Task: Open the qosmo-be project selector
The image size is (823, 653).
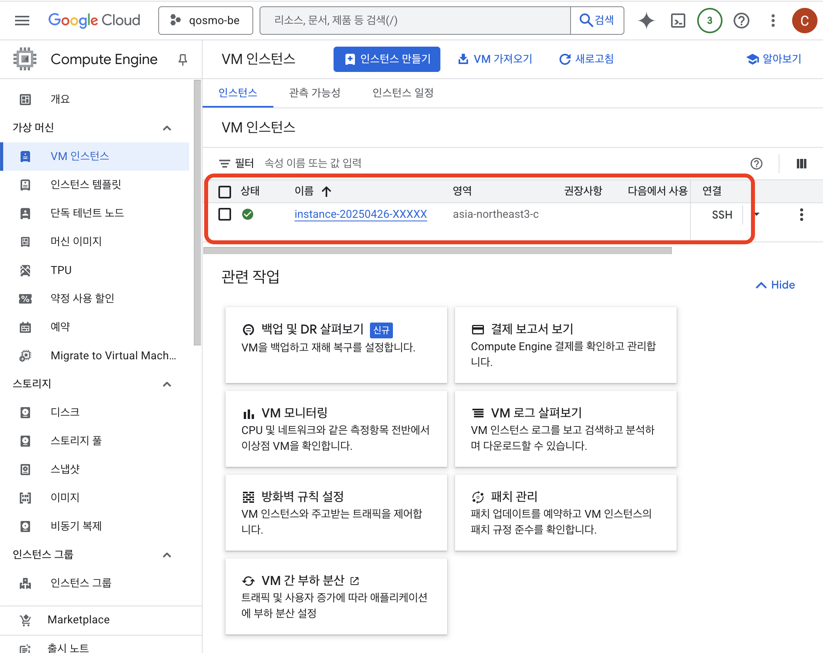Action: [x=206, y=20]
